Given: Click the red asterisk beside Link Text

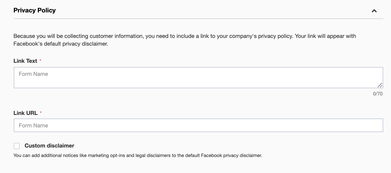Looking at the screenshot, I should click(40, 61).
